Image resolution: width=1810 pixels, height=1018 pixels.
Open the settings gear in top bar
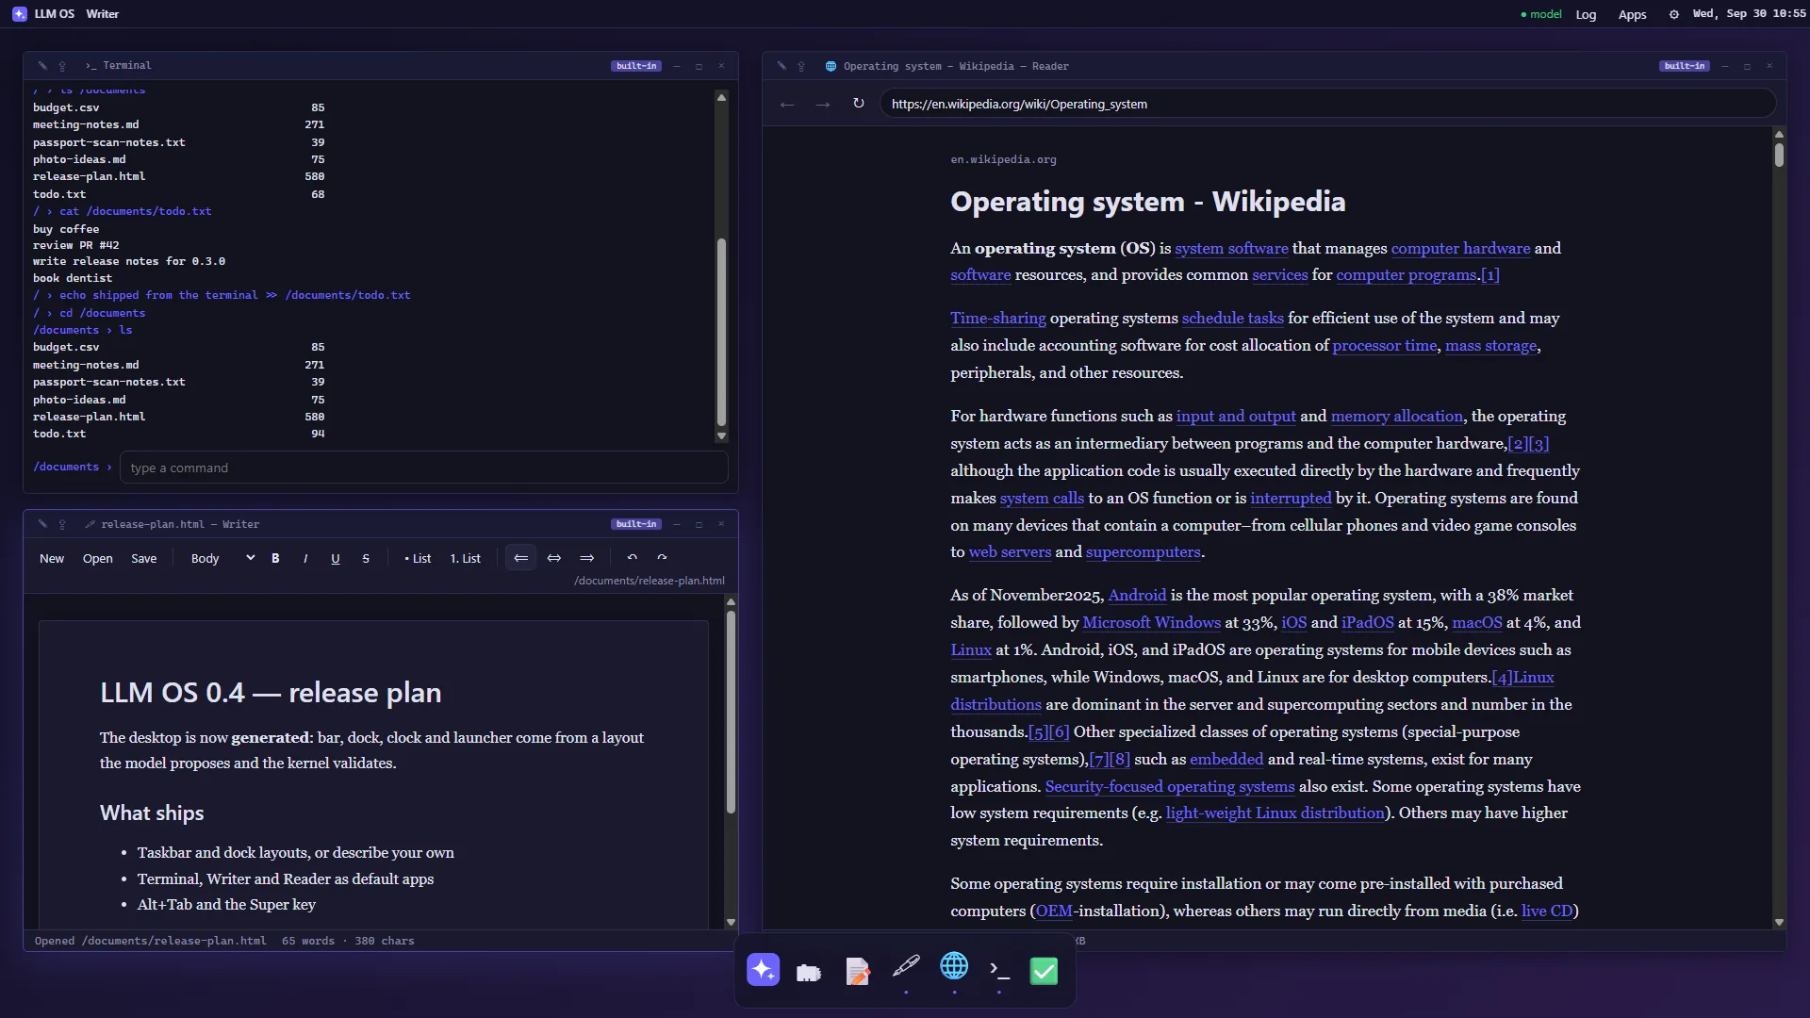(1674, 14)
